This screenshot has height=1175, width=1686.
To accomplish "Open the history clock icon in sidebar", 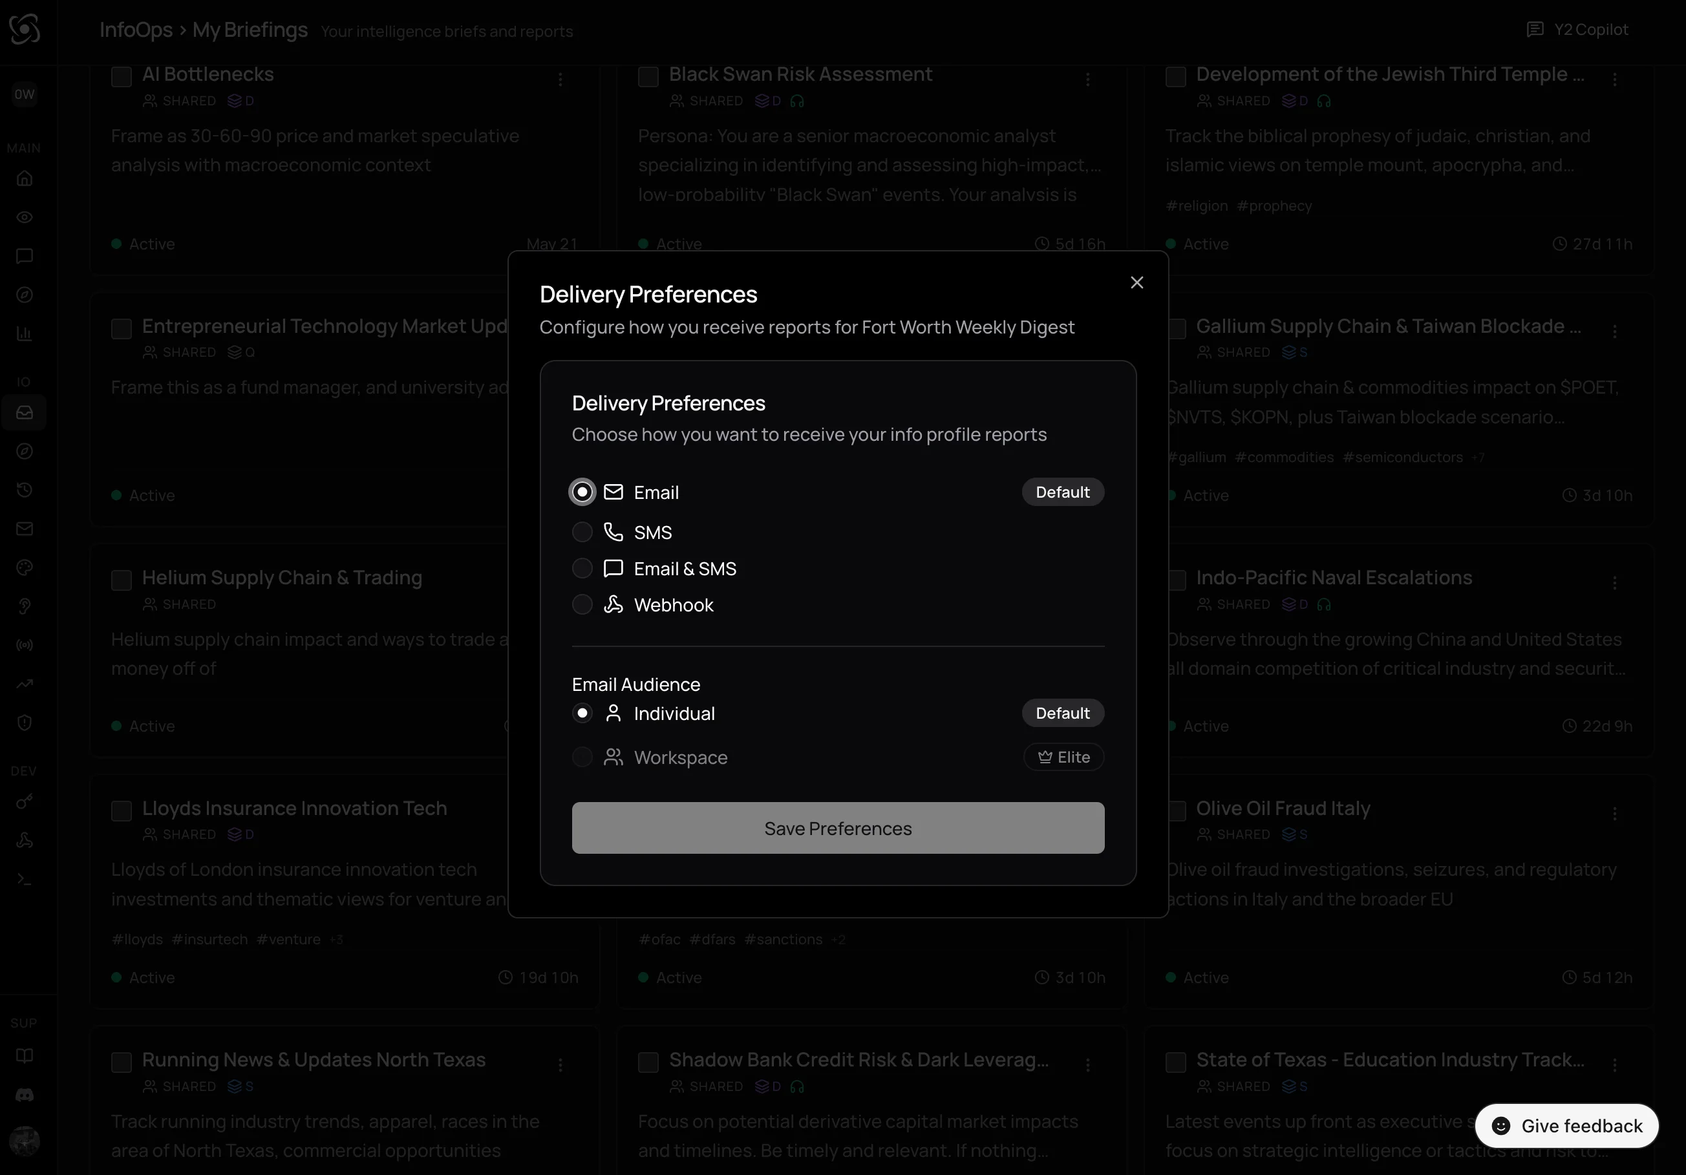I will [24, 489].
